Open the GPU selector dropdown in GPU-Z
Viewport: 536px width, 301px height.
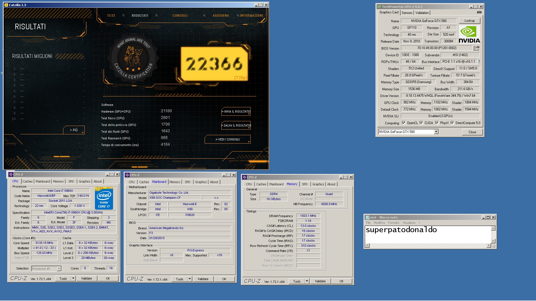click(436, 132)
